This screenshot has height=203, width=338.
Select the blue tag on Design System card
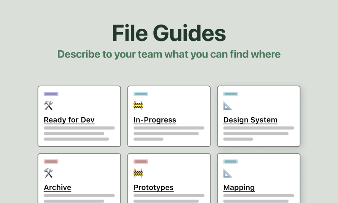(x=231, y=94)
